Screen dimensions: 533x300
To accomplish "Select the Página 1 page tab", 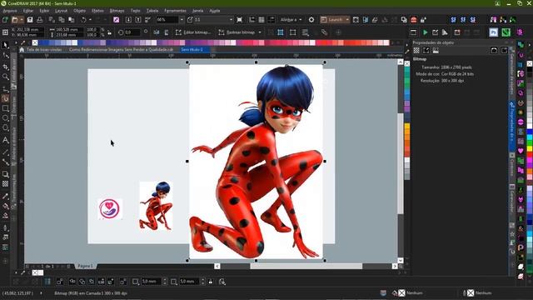I will click(85, 266).
